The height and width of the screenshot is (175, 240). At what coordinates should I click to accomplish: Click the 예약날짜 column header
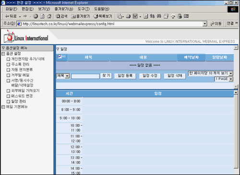[191, 58]
